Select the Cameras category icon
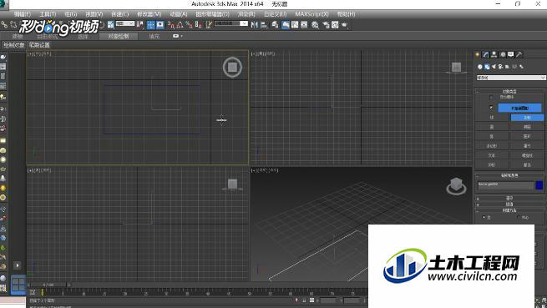This screenshot has width=547, height=308. tap(500, 66)
